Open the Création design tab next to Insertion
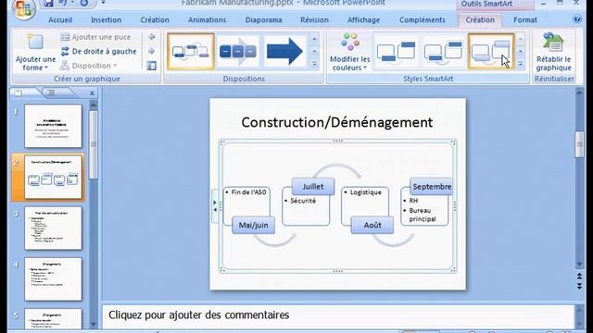Screen dimensions: 593x333 155,20
